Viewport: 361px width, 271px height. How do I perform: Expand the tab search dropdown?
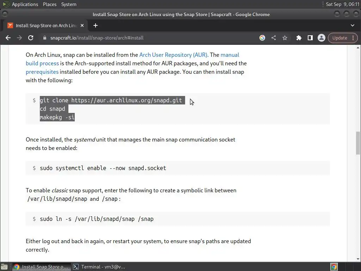pos(353,25)
